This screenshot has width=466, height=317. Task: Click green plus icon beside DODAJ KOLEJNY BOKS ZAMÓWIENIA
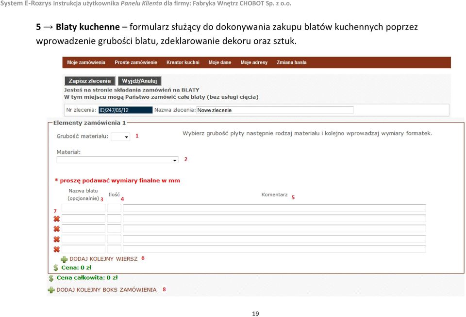(x=51, y=290)
